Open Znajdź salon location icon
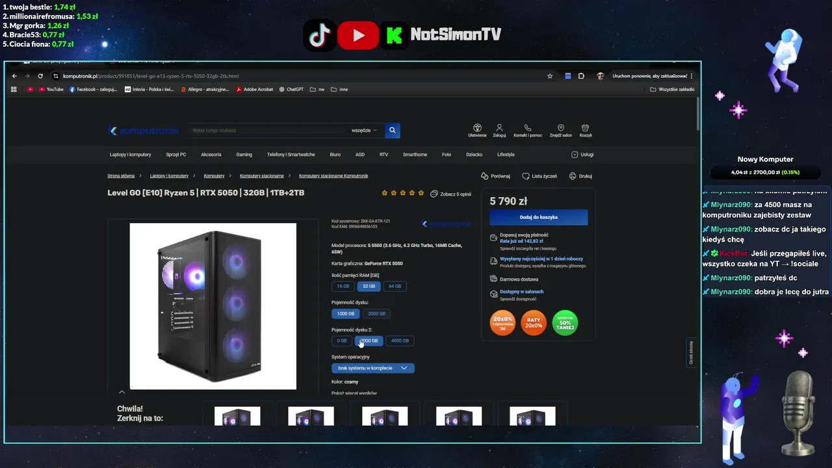The height and width of the screenshot is (468, 832). pyautogui.click(x=560, y=131)
